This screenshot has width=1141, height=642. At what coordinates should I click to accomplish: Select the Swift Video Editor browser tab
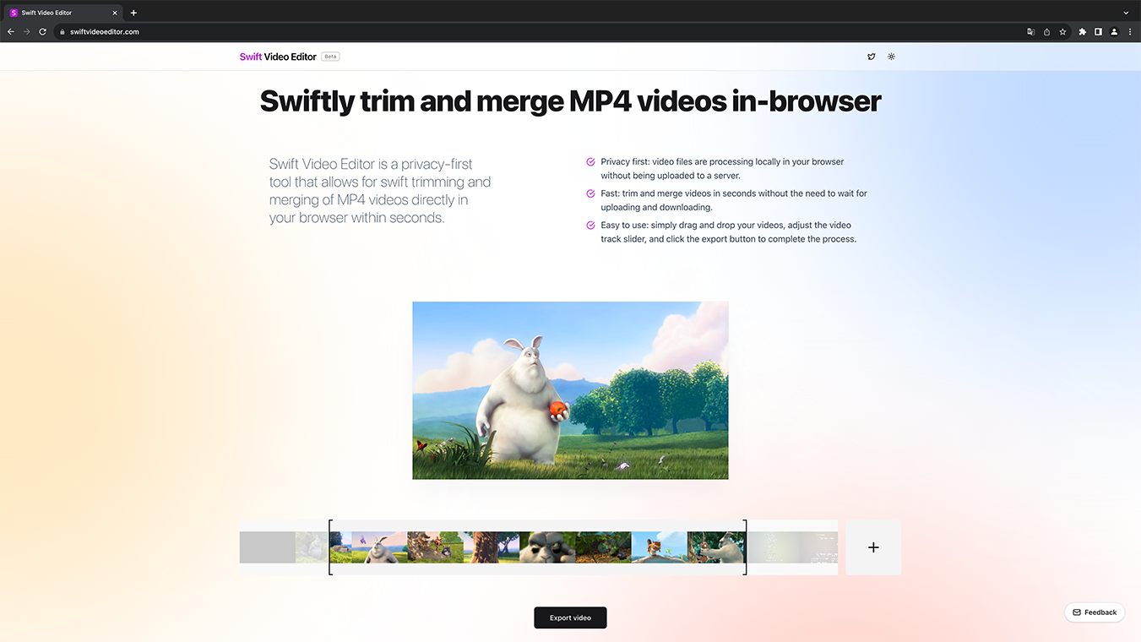point(63,13)
